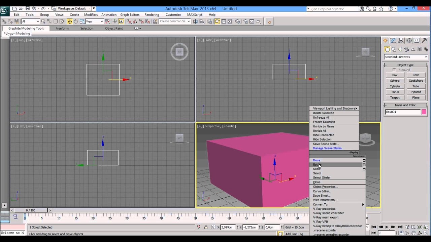
Task: Choose Isolate Selection in context menu
Action: click(x=323, y=113)
